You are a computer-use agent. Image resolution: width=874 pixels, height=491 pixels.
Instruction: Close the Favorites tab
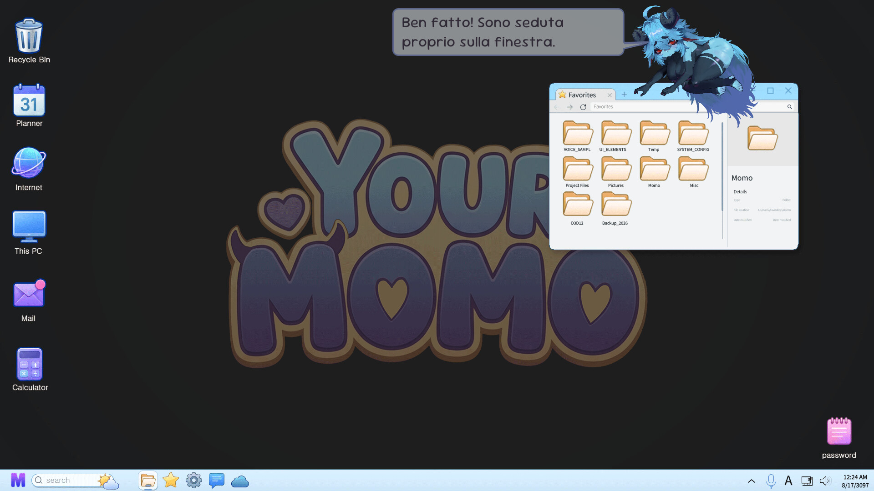pyautogui.click(x=610, y=95)
